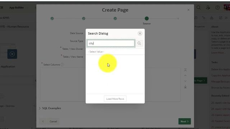Screen dimensions: 230x129
Task: Expand the SQL Examples section
Action: click(x=50, y=108)
